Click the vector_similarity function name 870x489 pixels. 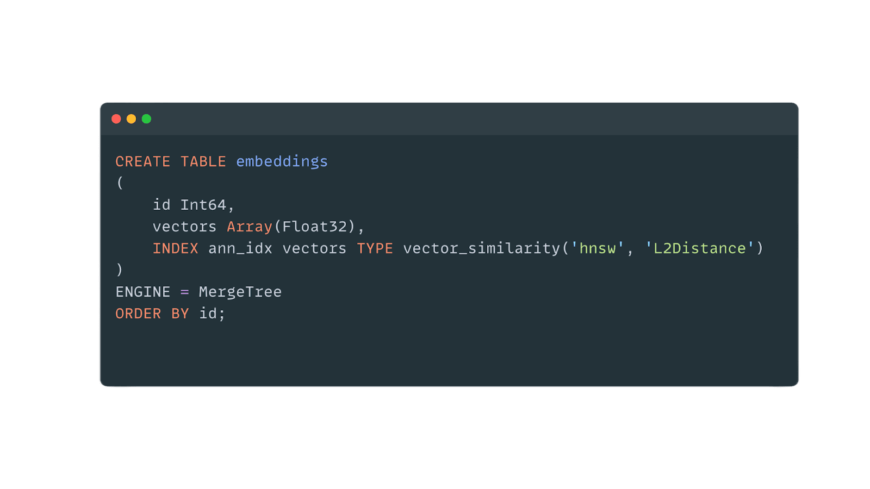(x=481, y=249)
